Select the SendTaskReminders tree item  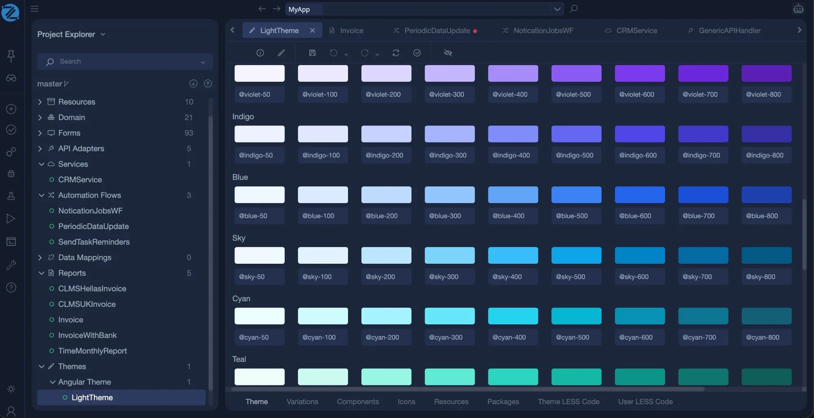(x=94, y=242)
